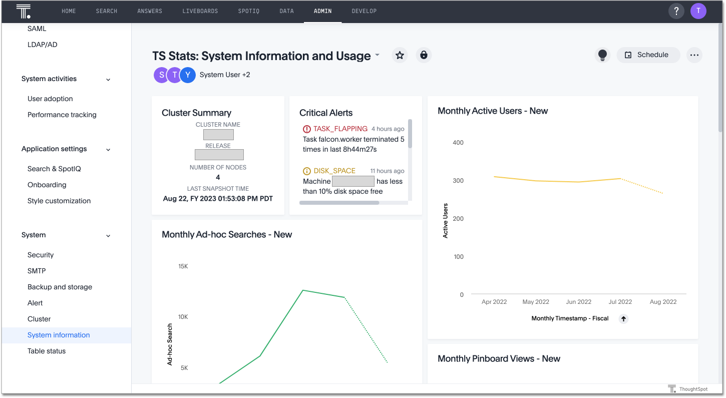Click the sort arrow beside Monthly Timestamp - Fiscal
The image size is (726, 398).
click(x=623, y=318)
